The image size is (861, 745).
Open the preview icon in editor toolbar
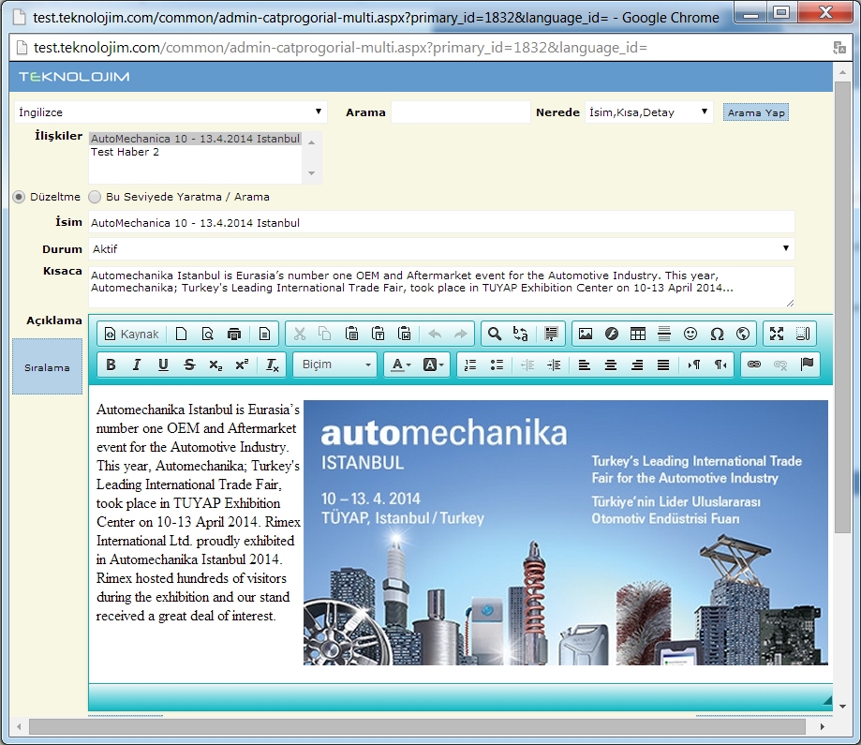tap(208, 334)
